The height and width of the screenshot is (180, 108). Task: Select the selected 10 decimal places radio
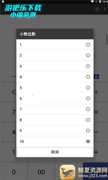point(88,141)
